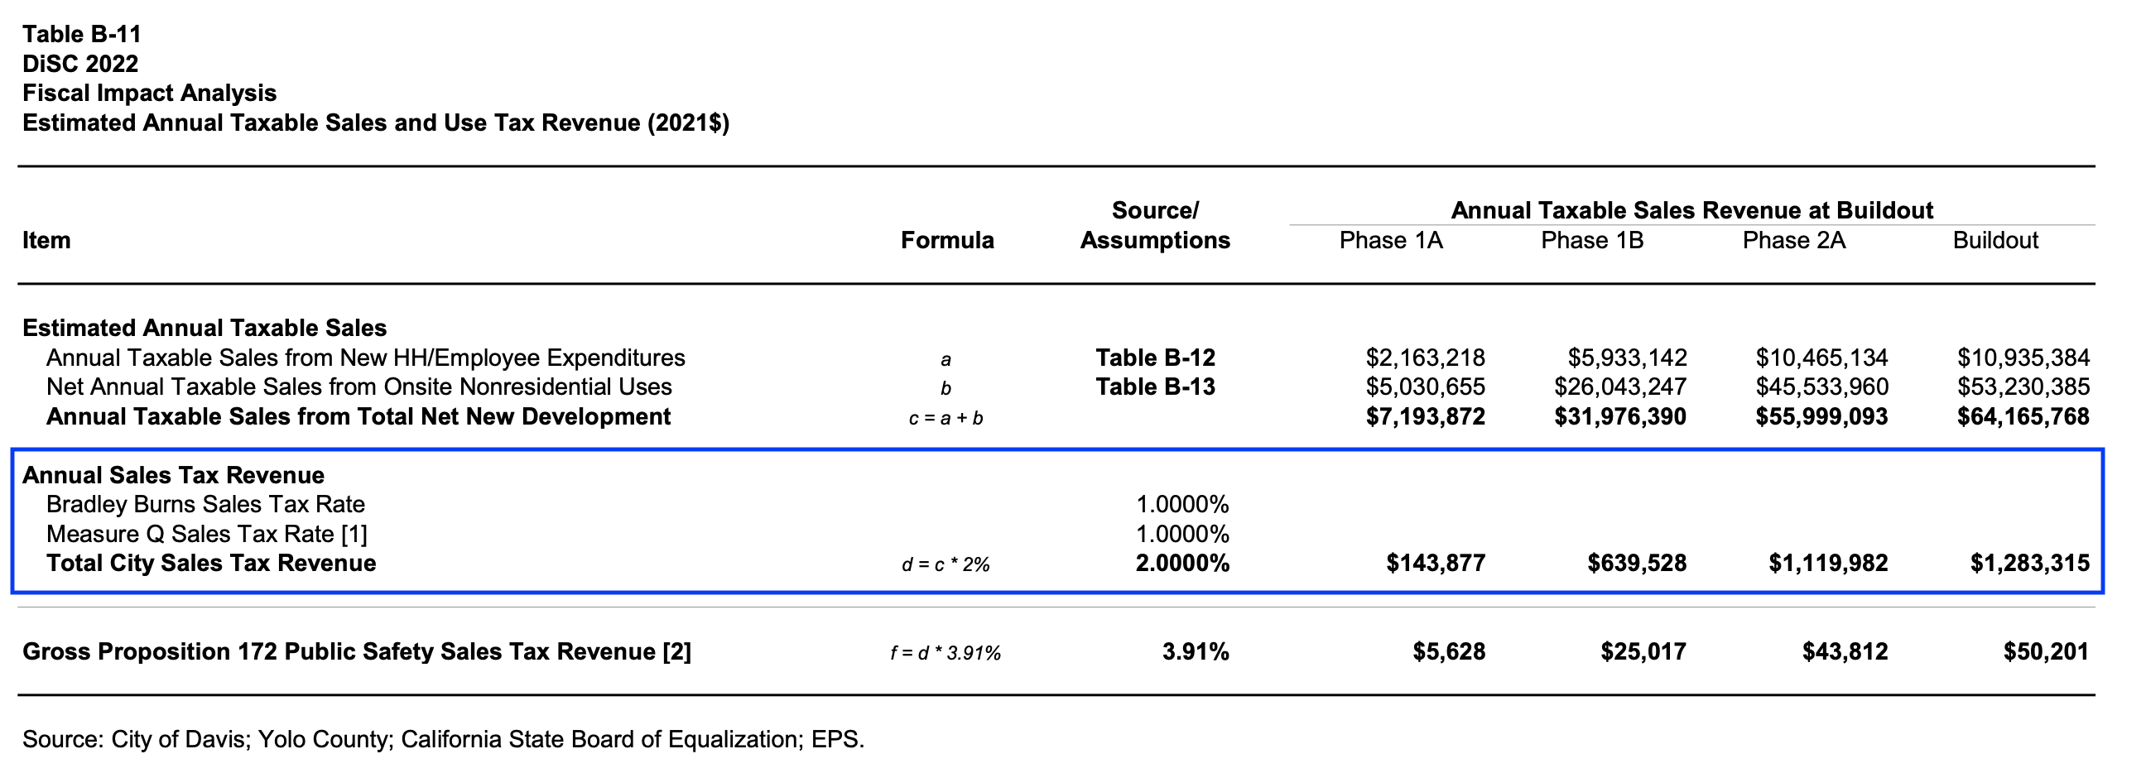Click the Table B-13 source reference
The height and width of the screenshot is (773, 2146).
(x=1155, y=387)
